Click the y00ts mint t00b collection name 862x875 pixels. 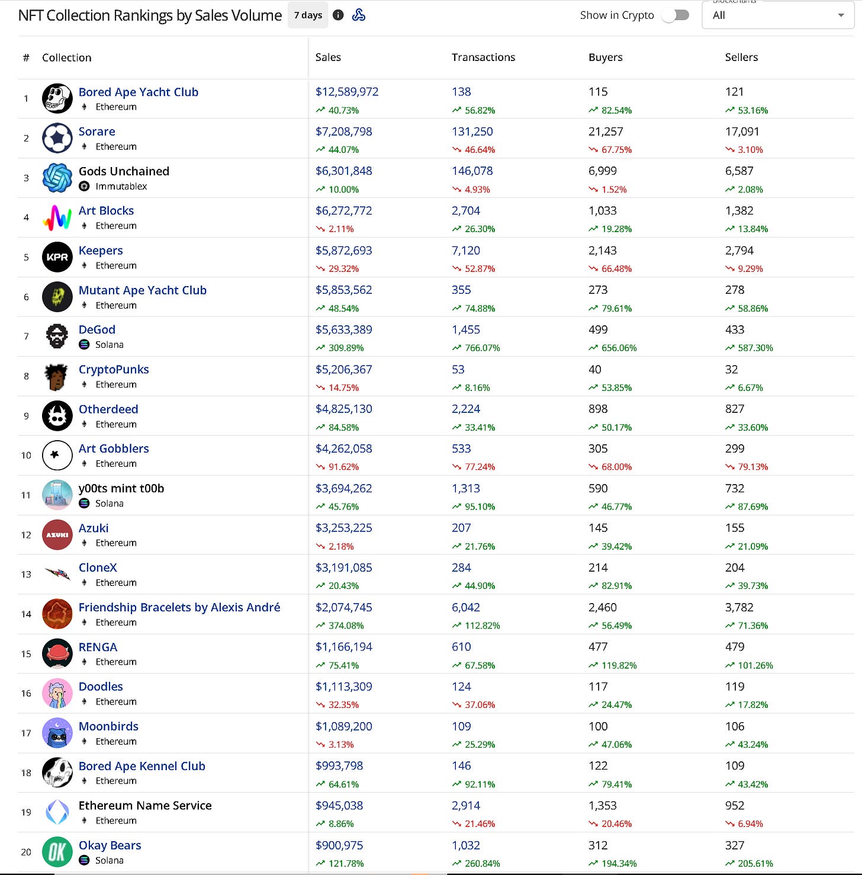point(121,488)
